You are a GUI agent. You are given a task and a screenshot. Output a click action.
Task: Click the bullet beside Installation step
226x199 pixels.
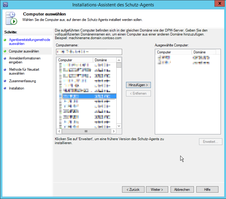5,88
